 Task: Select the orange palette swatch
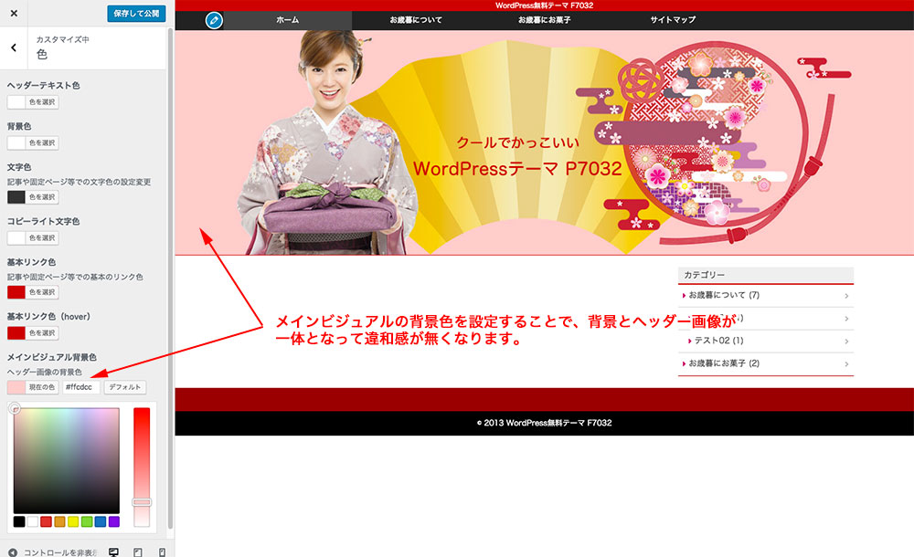pos(59,521)
